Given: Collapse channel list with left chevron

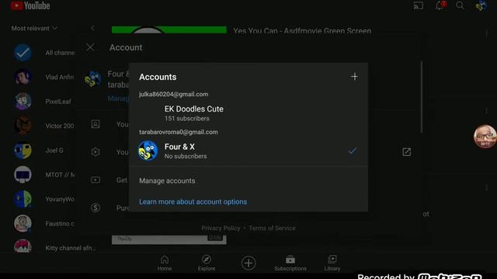Looking at the screenshot, I should [92, 28].
